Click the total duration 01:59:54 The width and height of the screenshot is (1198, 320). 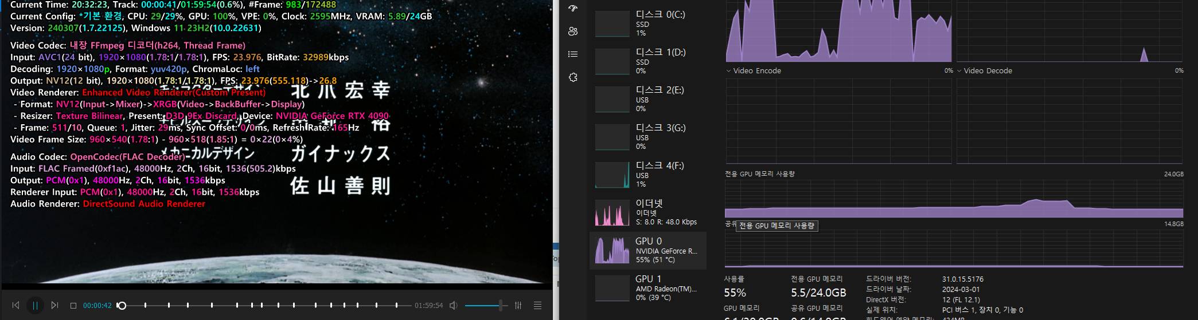pos(429,306)
